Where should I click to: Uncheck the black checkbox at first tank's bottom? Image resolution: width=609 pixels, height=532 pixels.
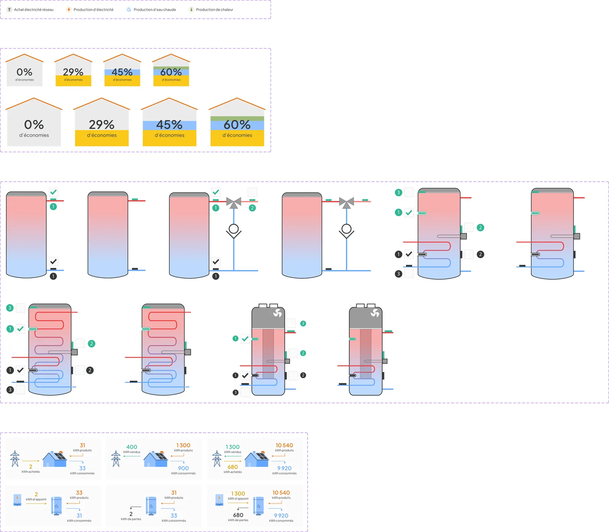pyautogui.click(x=53, y=262)
